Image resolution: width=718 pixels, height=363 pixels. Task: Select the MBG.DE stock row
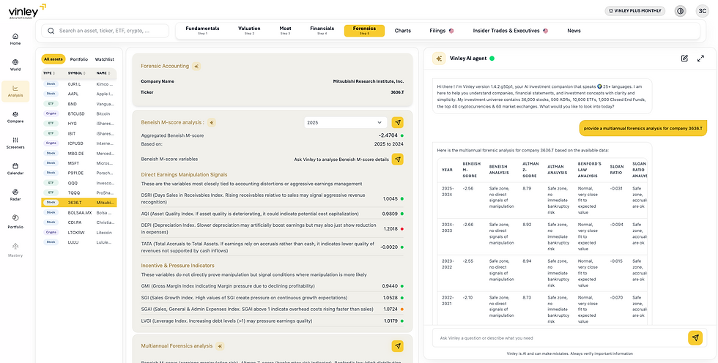coord(79,153)
